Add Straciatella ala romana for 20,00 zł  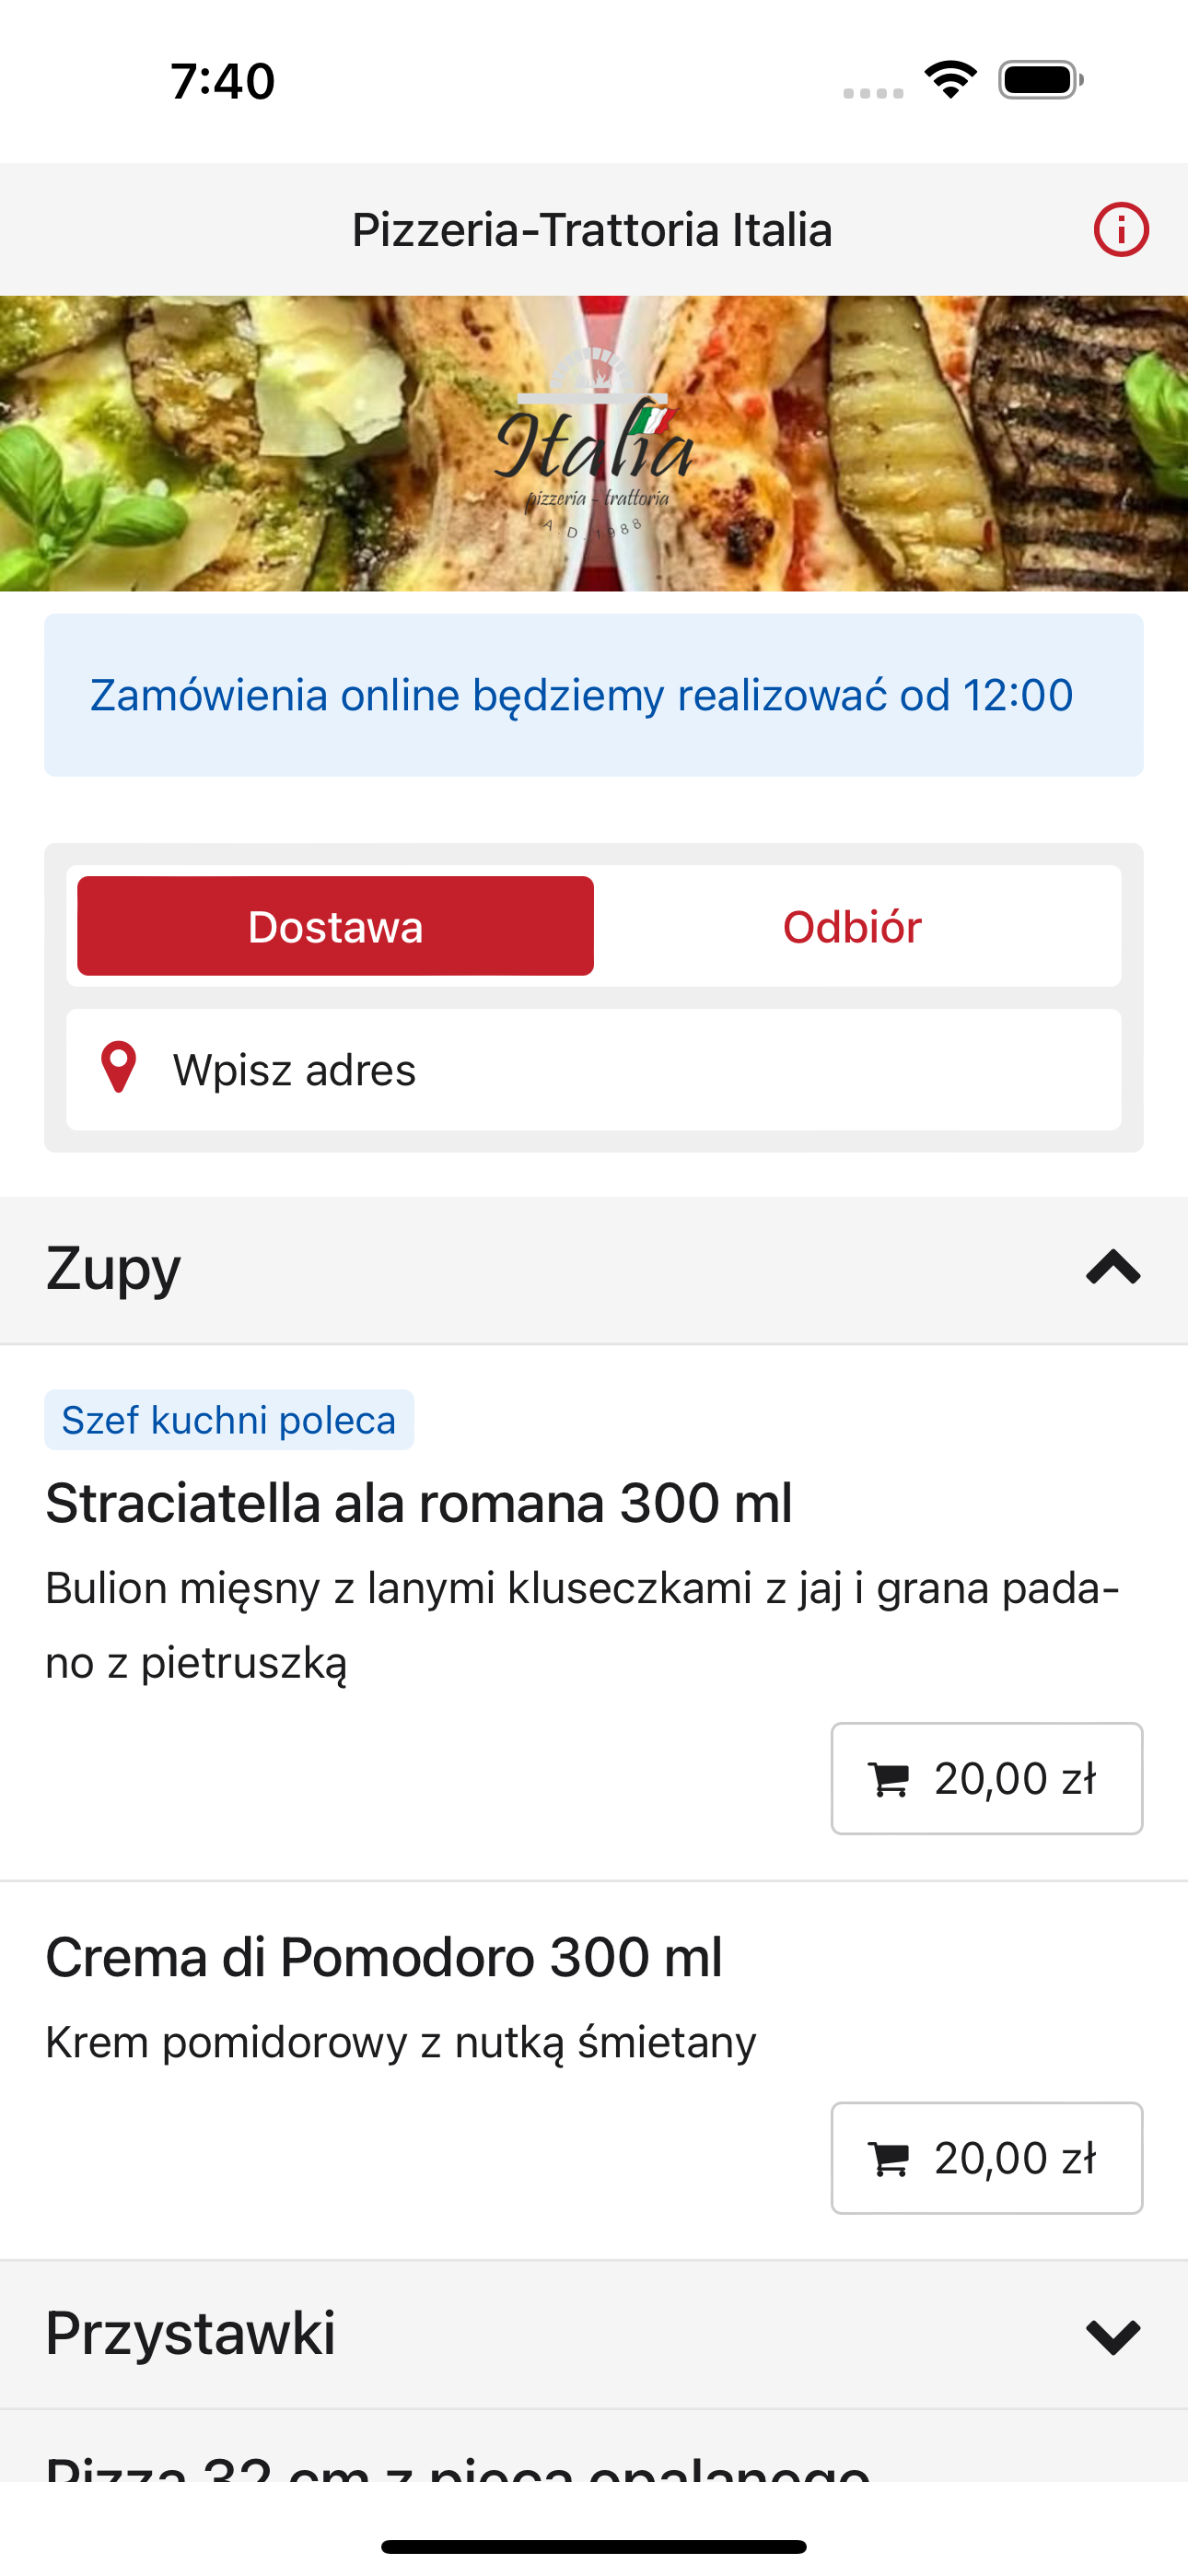pyautogui.click(x=987, y=1779)
